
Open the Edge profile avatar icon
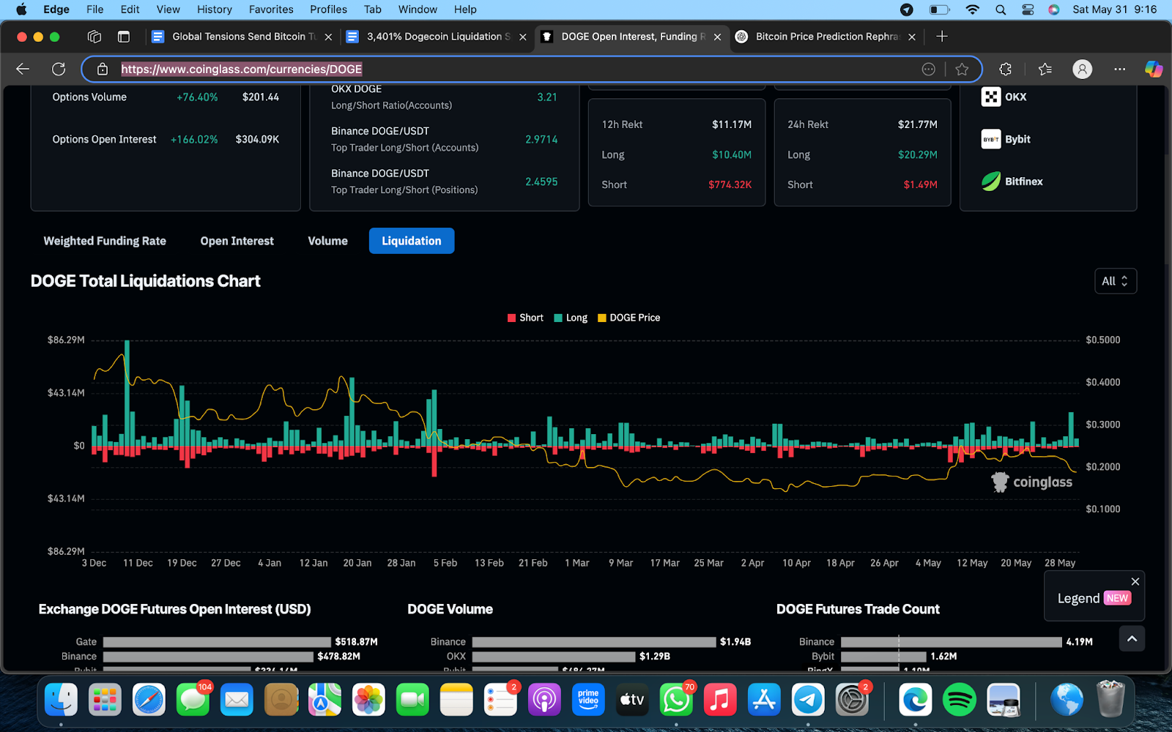pyautogui.click(x=1082, y=69)
